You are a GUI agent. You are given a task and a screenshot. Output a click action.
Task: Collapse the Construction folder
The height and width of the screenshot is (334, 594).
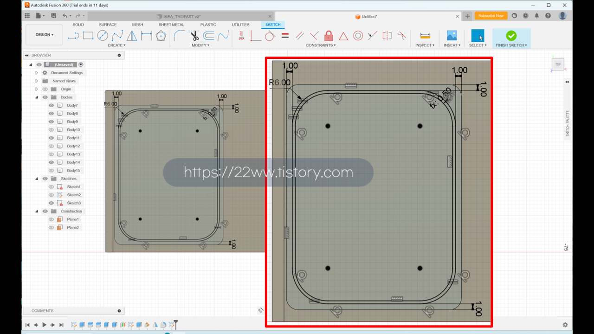tap(37, 211)
